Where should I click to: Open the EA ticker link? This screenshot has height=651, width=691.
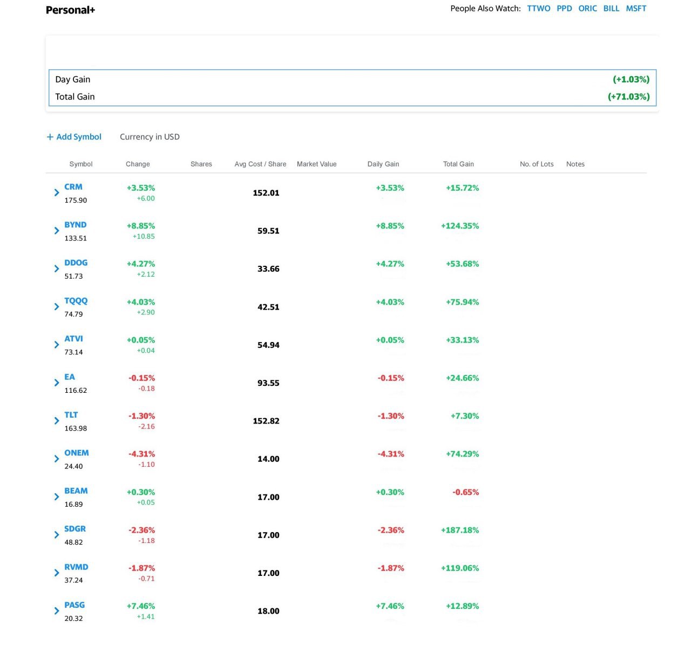(70, 377)
